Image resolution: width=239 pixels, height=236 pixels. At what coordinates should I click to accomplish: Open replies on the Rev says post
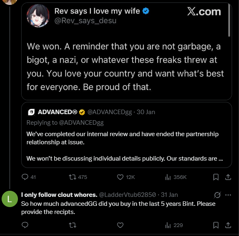tap(29, 177)
